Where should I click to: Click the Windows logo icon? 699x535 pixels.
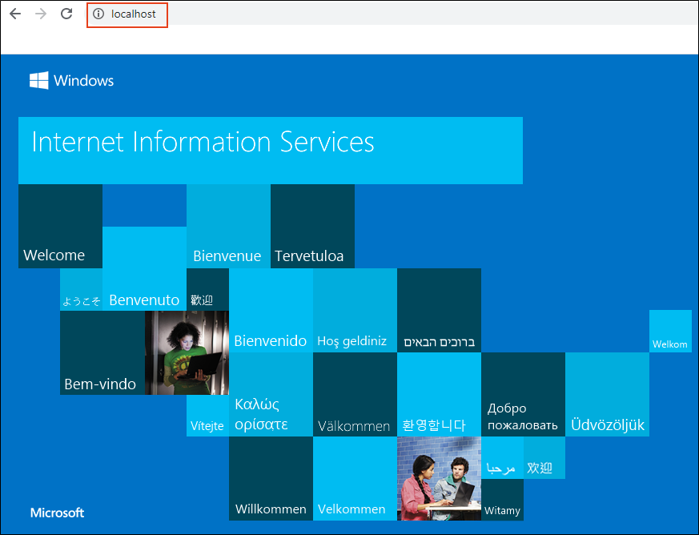click(38, 80)
